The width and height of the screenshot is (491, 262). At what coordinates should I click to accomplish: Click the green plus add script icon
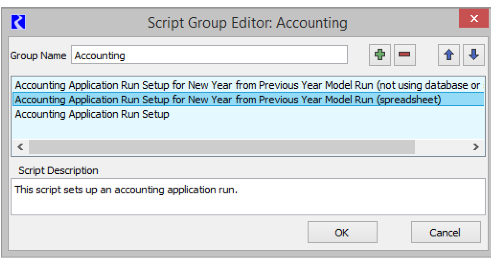380,55
